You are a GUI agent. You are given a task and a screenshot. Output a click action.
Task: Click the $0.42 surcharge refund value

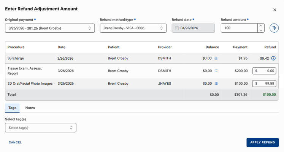pyautogui.click(x=264, y=58)
